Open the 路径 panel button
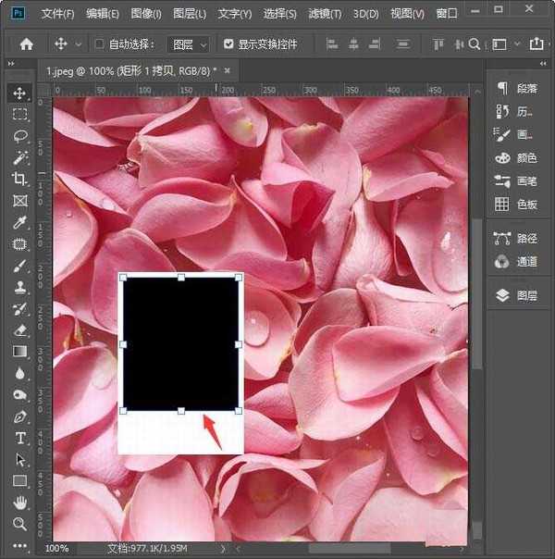The width and height of the screenshot is (555, 559). (517, 238)
